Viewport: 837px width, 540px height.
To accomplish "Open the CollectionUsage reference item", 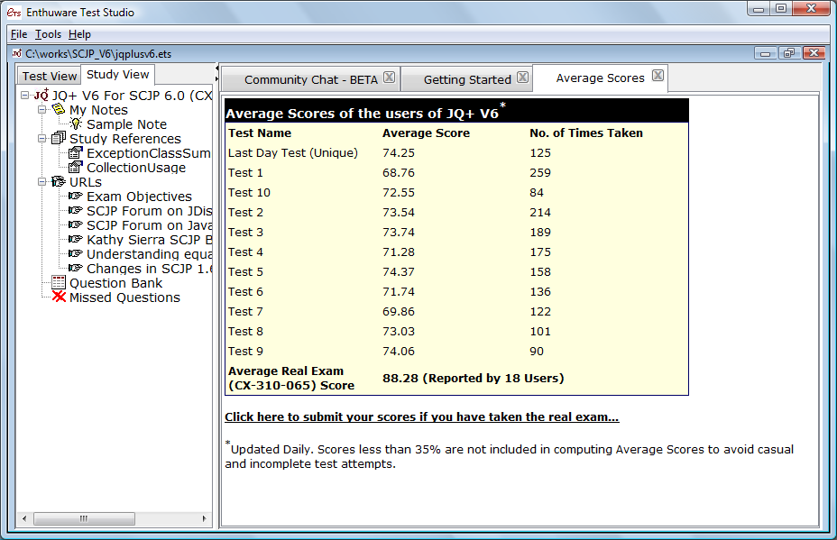I will point(136,168).
